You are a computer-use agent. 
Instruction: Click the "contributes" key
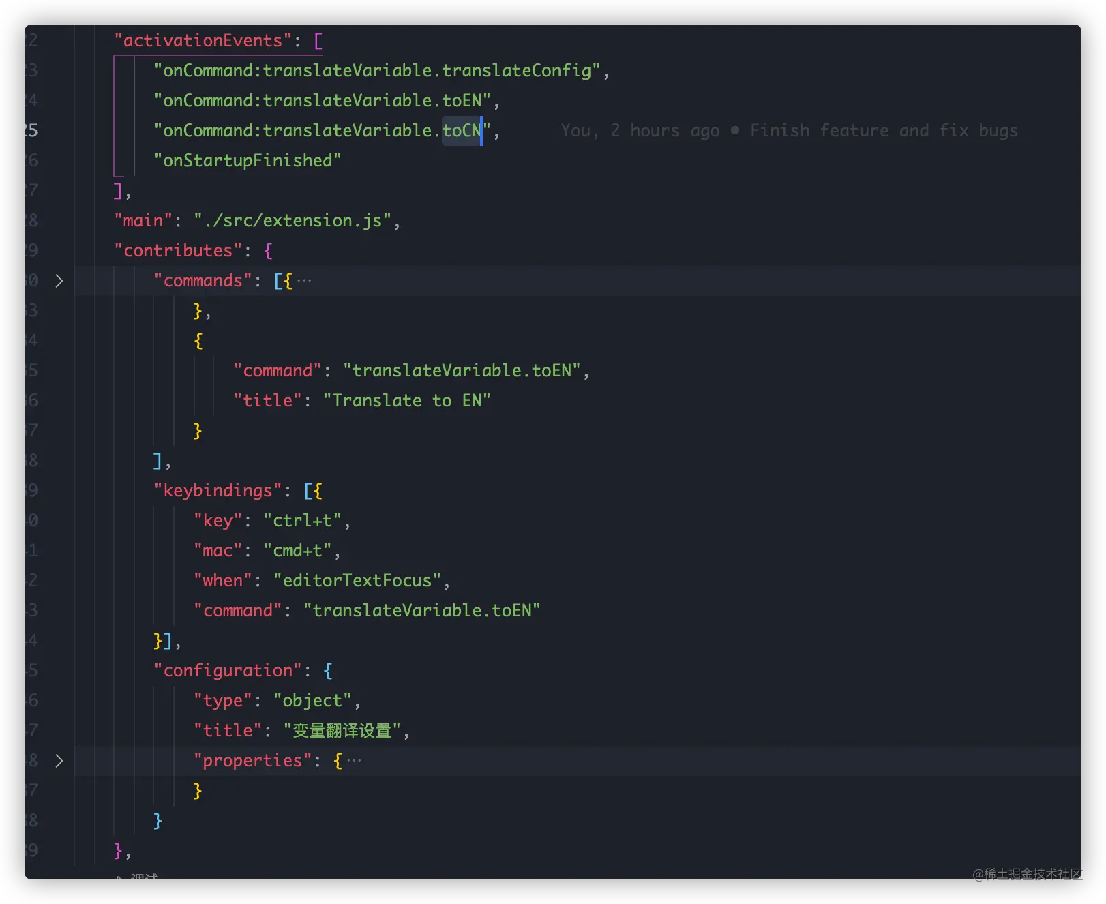pyautogui.click(x=178, y=251)
